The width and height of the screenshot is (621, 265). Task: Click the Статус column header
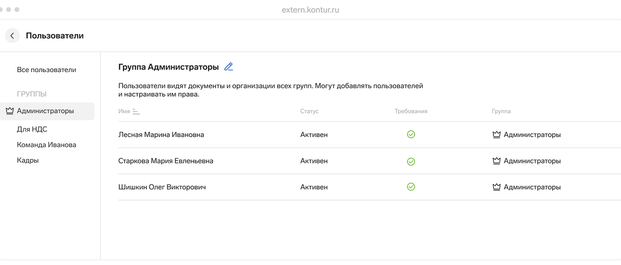pyautogui.click(x=309, y=111)
